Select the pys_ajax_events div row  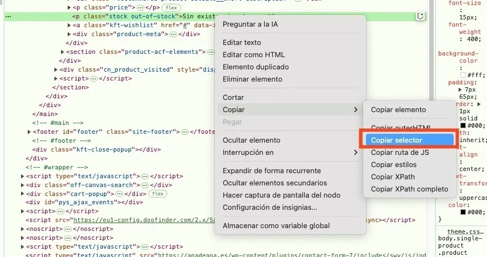[84, 203]
